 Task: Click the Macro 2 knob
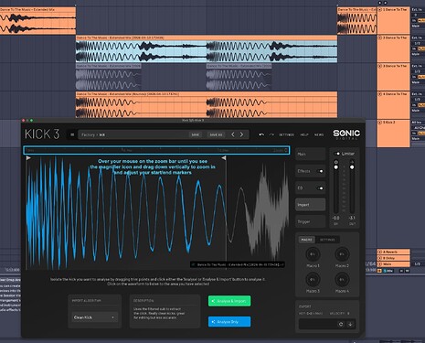342,254
